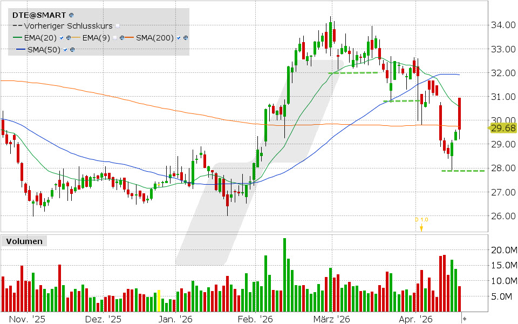The height and width of the screenshot is (324, 518).
Task: Toggle the SMA(200) checkbox off
Action: coord(178,38)
